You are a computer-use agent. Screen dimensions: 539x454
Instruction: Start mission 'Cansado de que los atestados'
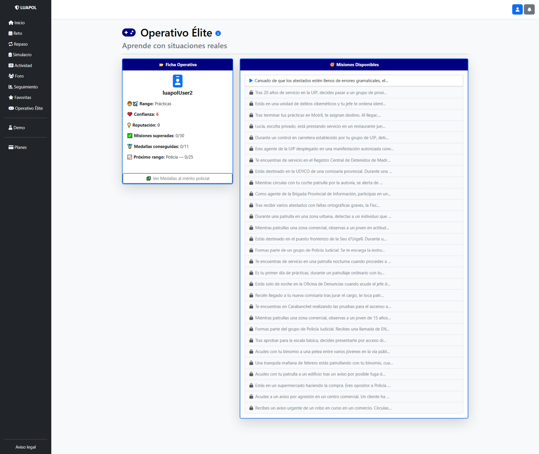click(321, 81)
